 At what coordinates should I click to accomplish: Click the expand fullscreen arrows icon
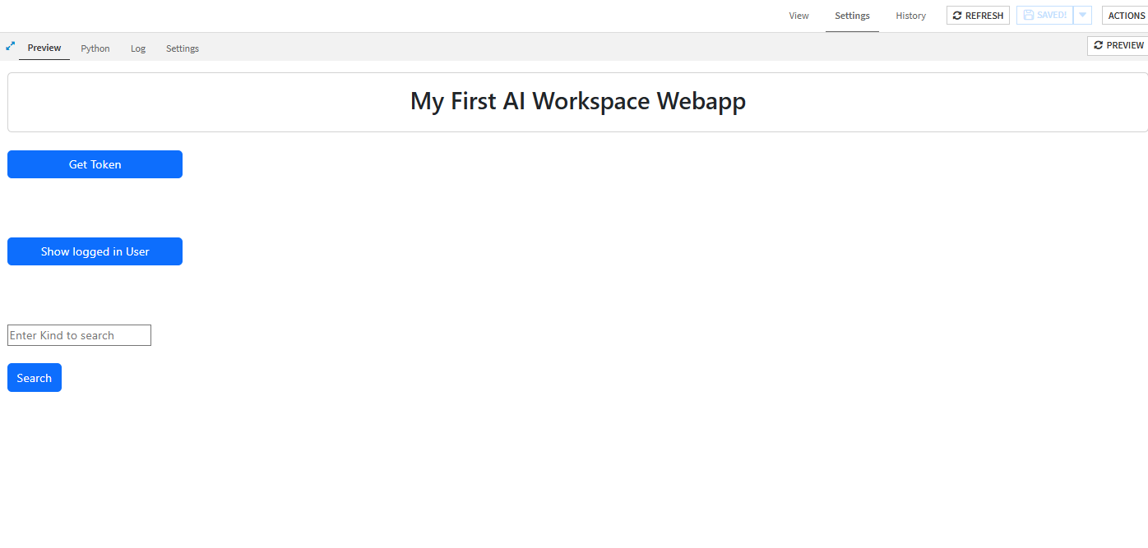(10, 46)
